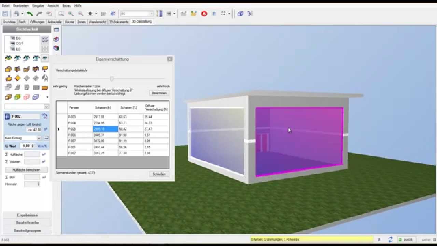Click the first orange building component icon

click(9, 69)
